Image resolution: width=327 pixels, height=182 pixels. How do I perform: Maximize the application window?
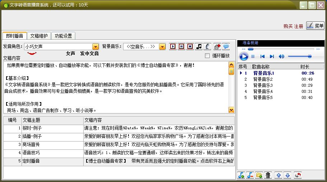(312, 5)
